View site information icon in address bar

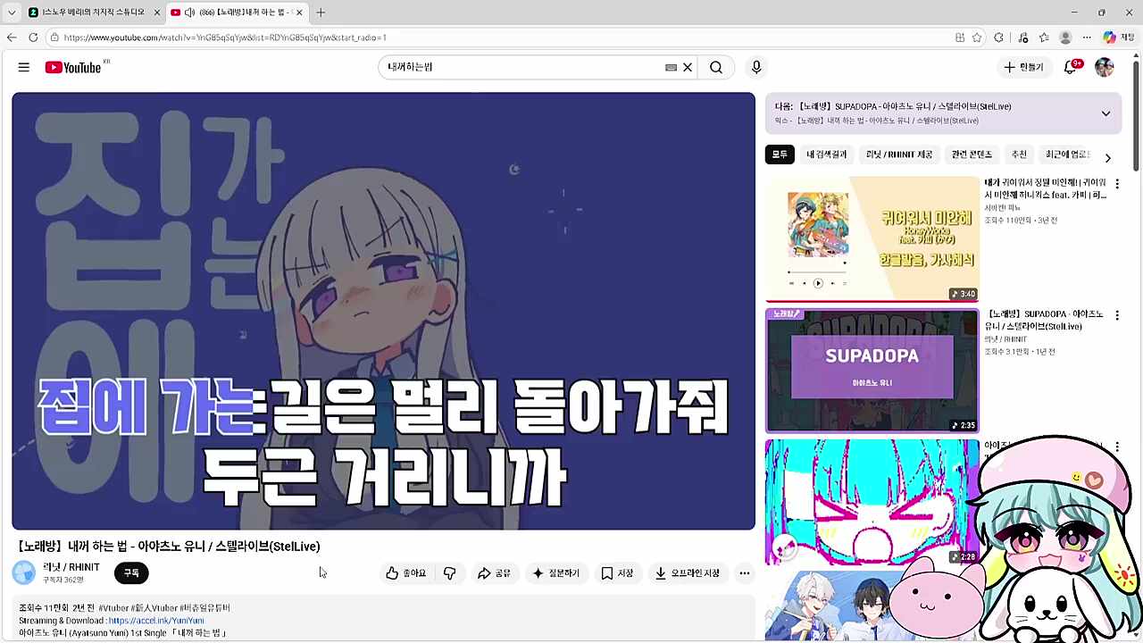[54, 38]
